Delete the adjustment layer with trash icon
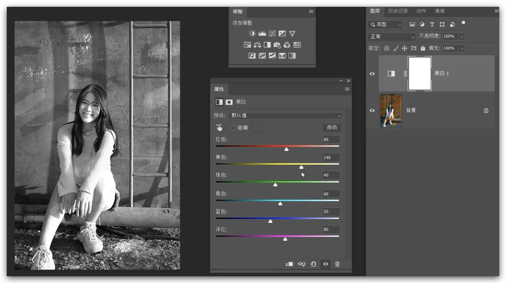The width and height of the screenshot is (506, 283). coord(337,264)
